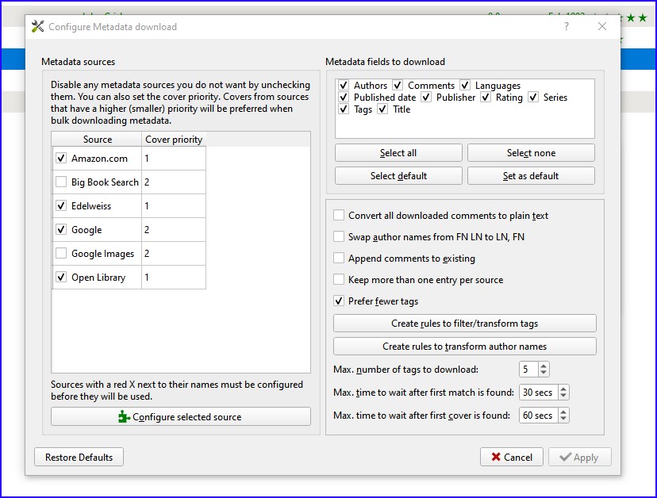The height and width of the screenshot is (498, 657).
Task: Click the Select all button
Action: point(398,153)
